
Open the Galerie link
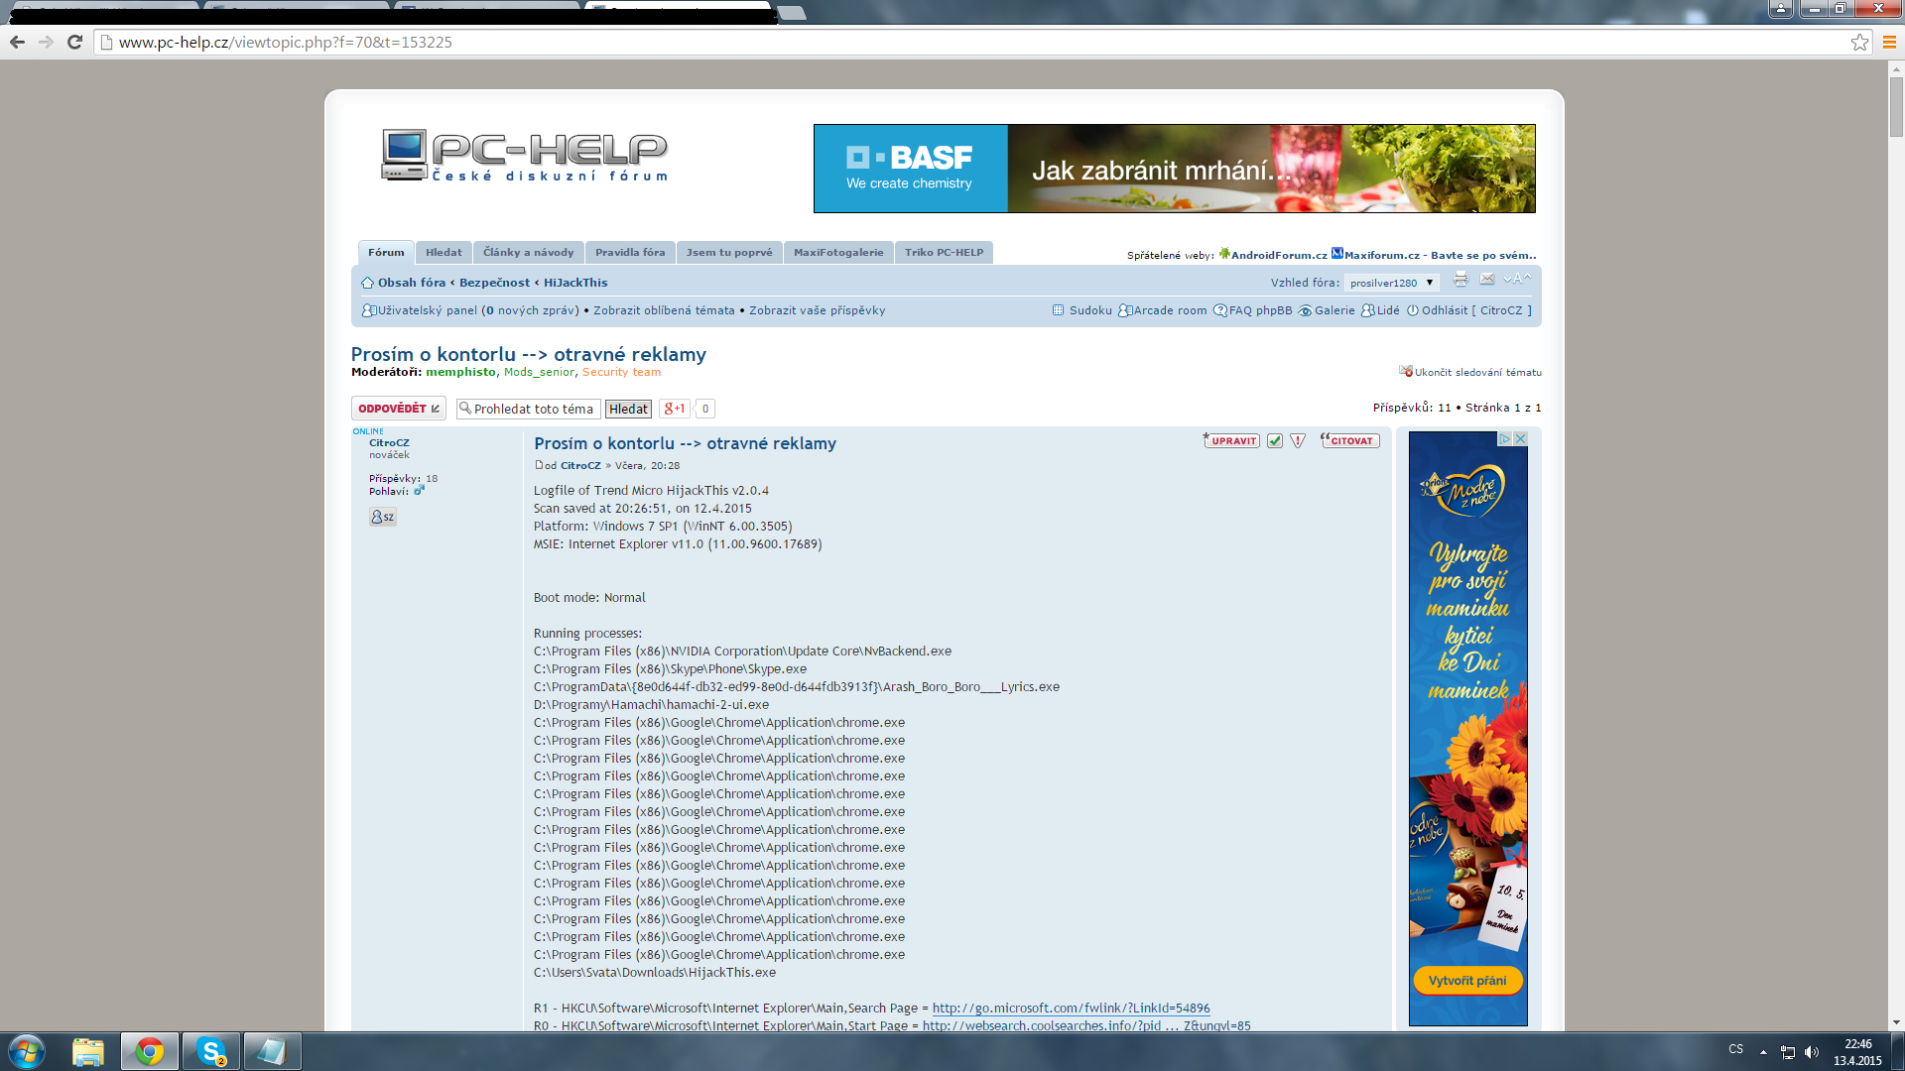(x=1334, y=310)
